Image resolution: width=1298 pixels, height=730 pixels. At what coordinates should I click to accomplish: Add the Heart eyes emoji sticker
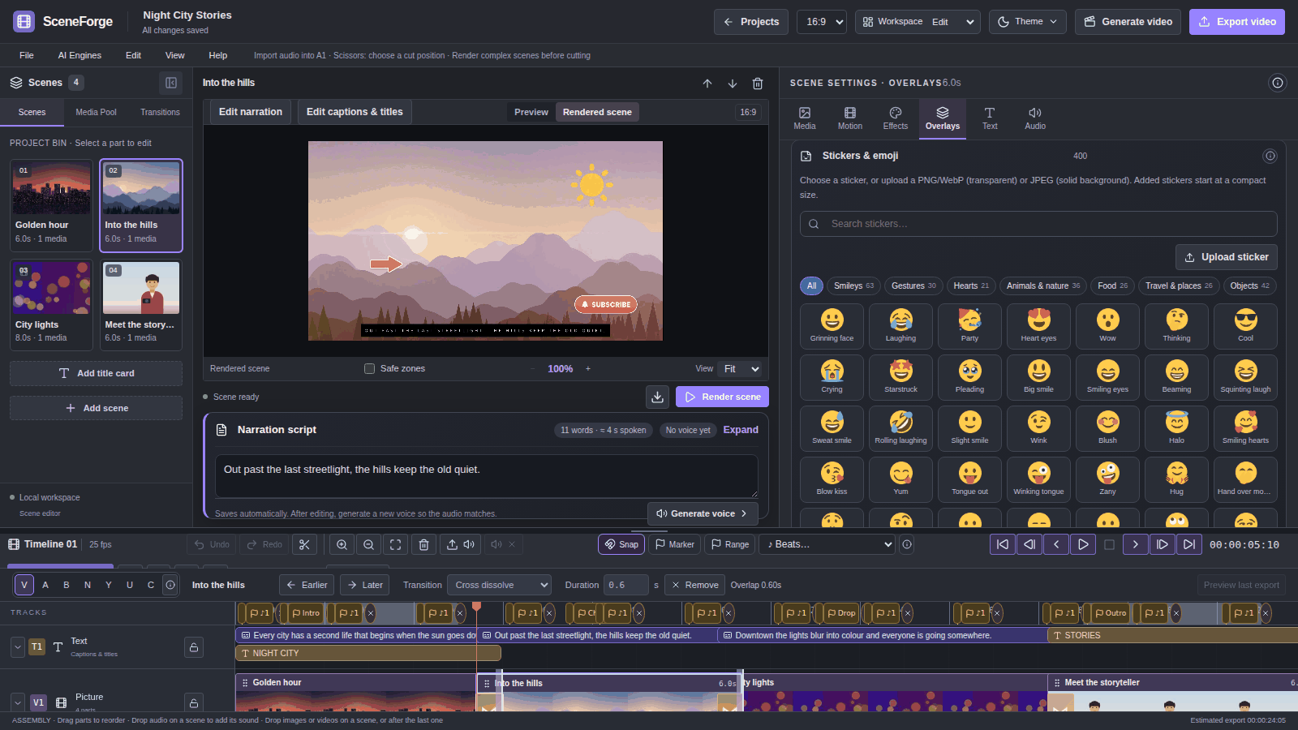(x=1038, y=326)
